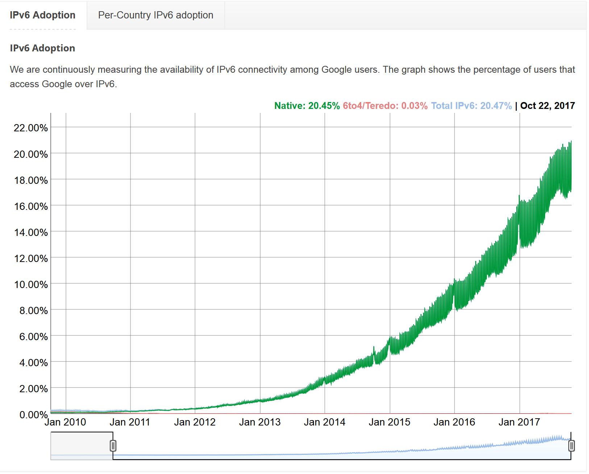The height and width of the screenshot is (474, 589).
Task: Switch to the Per-Country IPv6 adoption tab
Action: (155, 15)
